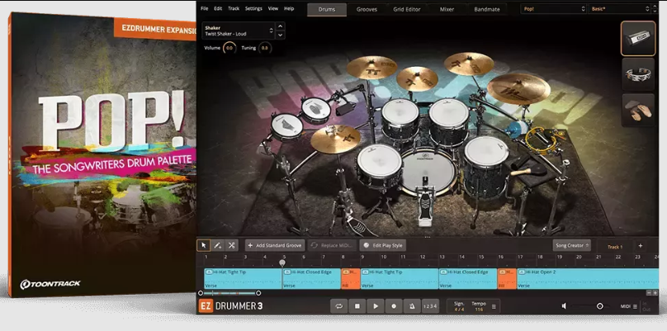667x331 pixels.
Task: Select the arrow pointer tool
Action: click(x=204, y=245)
